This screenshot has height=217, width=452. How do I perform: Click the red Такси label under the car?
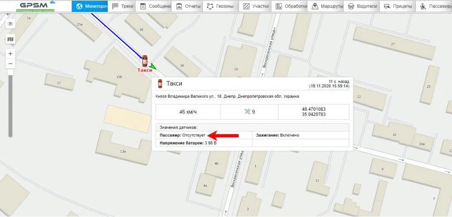click(x=145, y=70)
